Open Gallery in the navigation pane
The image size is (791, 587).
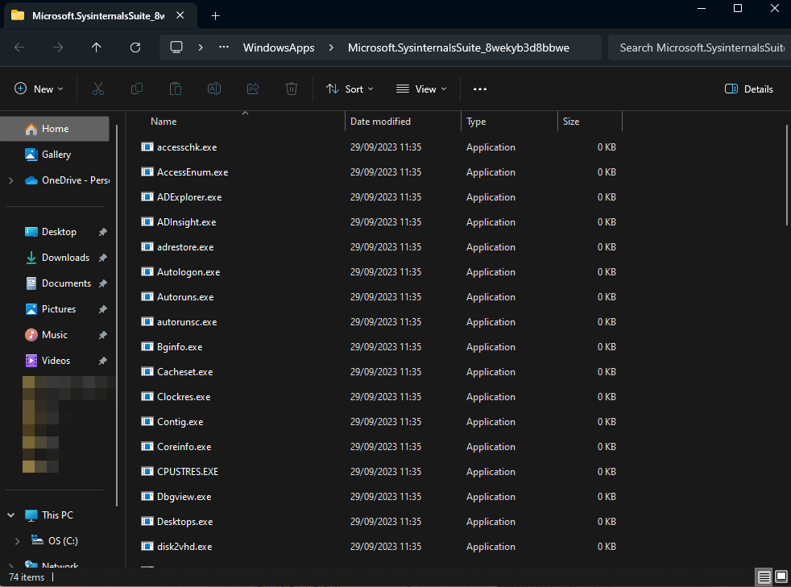tap(55, 155)
